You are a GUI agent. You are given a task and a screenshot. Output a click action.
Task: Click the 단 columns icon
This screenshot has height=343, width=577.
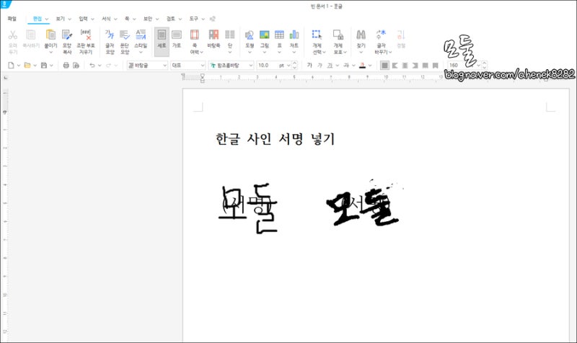click(230, 35)
